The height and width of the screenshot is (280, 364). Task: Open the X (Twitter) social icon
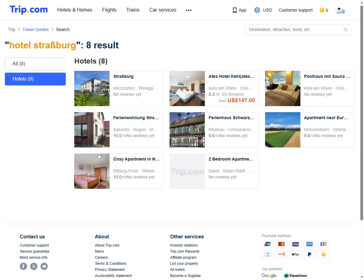pyautogui.click(x=34, y=266)
